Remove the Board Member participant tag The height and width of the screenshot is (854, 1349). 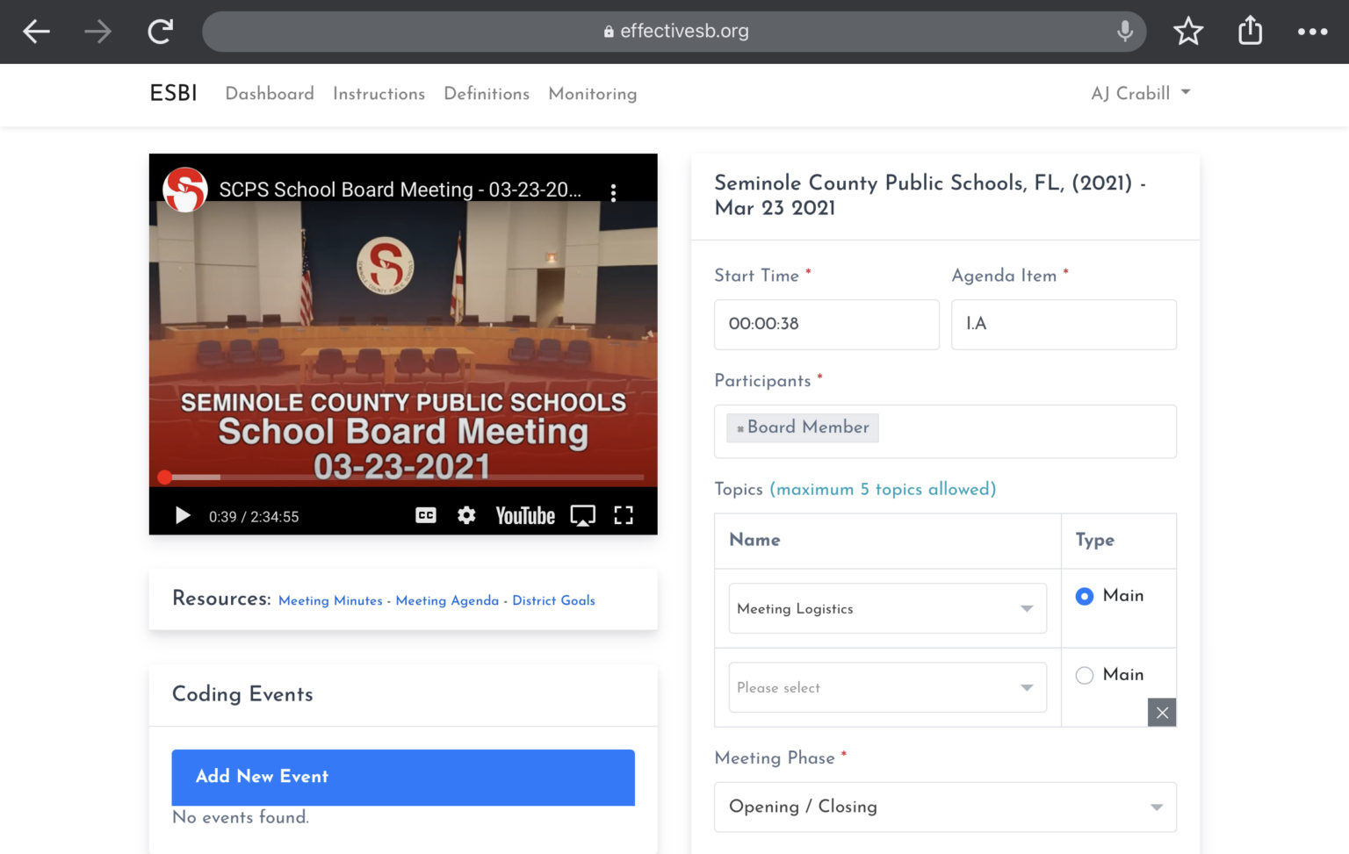coord(740,428)
